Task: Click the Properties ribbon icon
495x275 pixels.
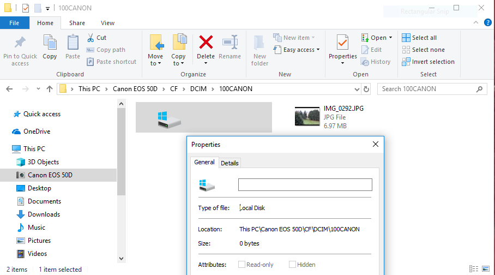Action: (343, 43)
